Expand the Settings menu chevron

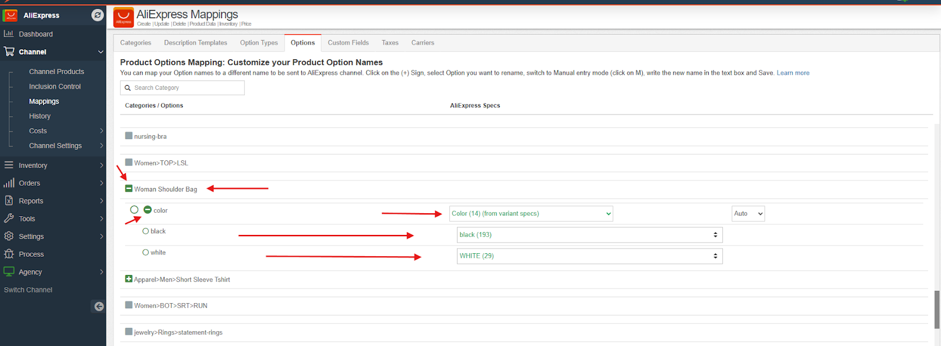click(x=101, y=236)
